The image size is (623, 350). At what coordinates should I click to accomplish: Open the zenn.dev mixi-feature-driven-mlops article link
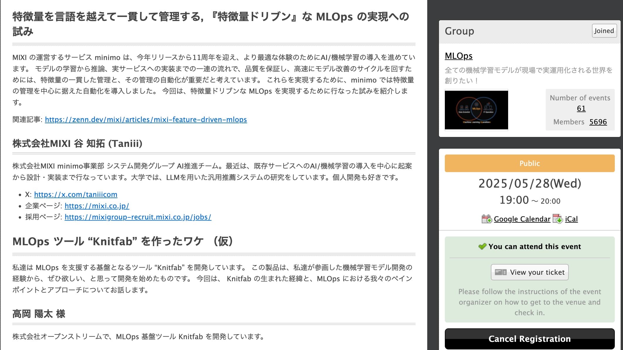coord(146,119)
